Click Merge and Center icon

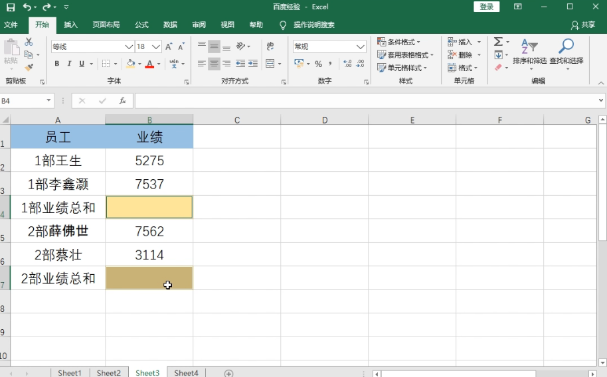click(270, 64)
